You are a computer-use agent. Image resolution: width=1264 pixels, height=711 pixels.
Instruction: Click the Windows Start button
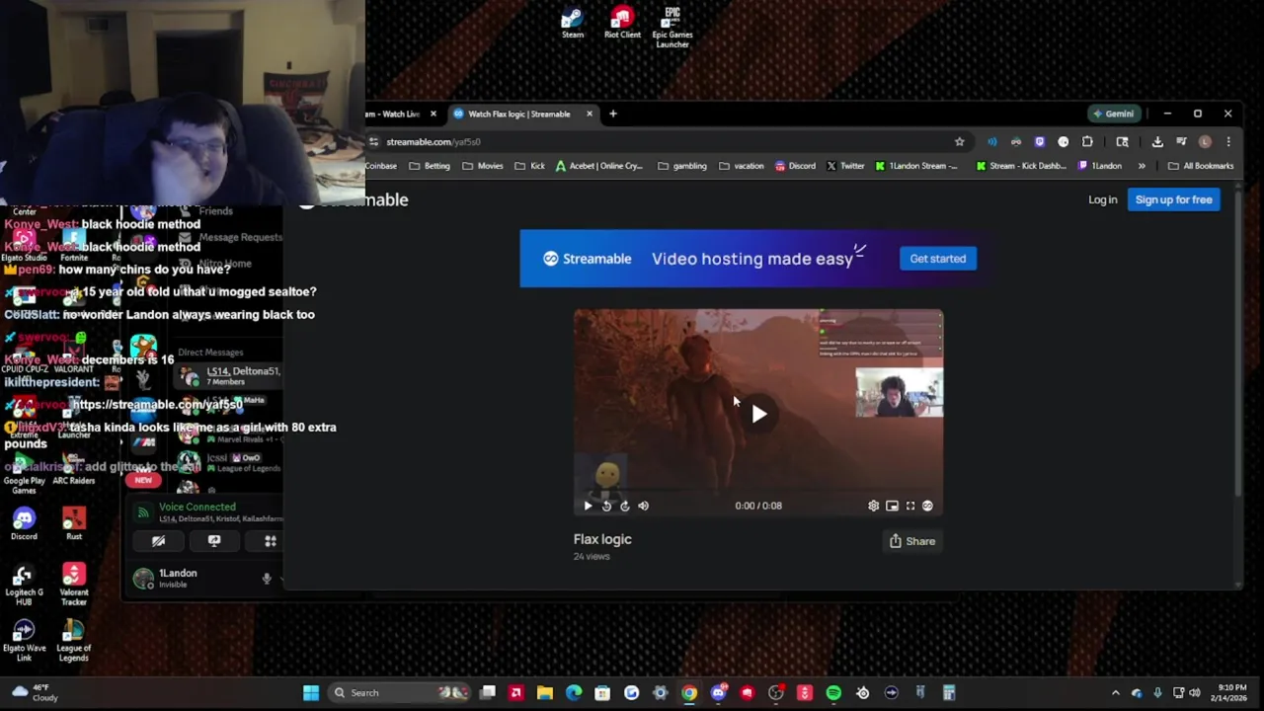(311, 692)
